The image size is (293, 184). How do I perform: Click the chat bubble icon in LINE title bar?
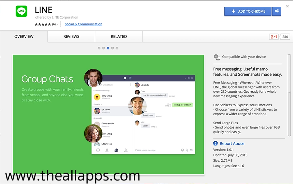(125, 78)
